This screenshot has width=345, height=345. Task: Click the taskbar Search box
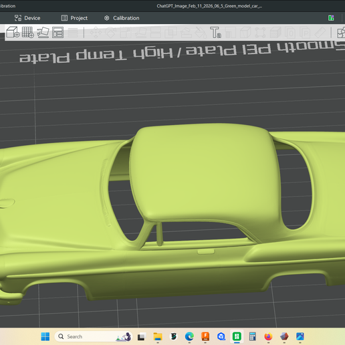point(94,336)
